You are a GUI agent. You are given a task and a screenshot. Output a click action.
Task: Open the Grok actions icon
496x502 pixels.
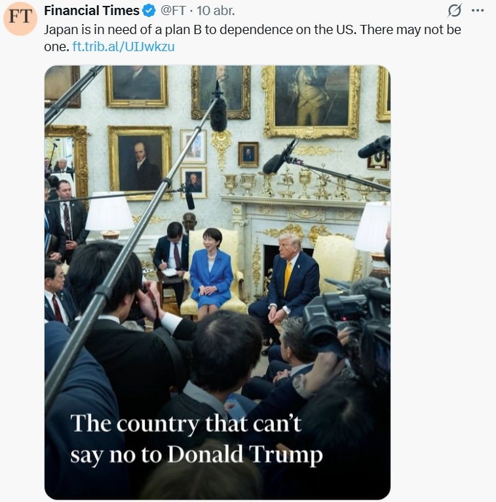pyautogui.click(x=454, y=11)
